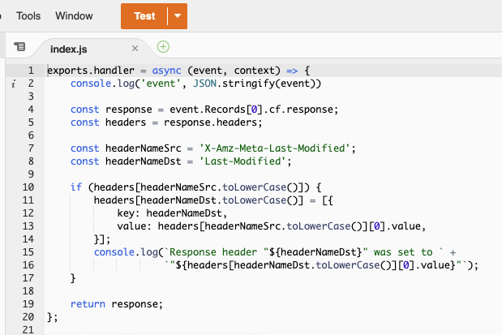Click line number 1 in the gutter
Screen dimensions: 502x335
pyautogui.click(x=30, y=71)
